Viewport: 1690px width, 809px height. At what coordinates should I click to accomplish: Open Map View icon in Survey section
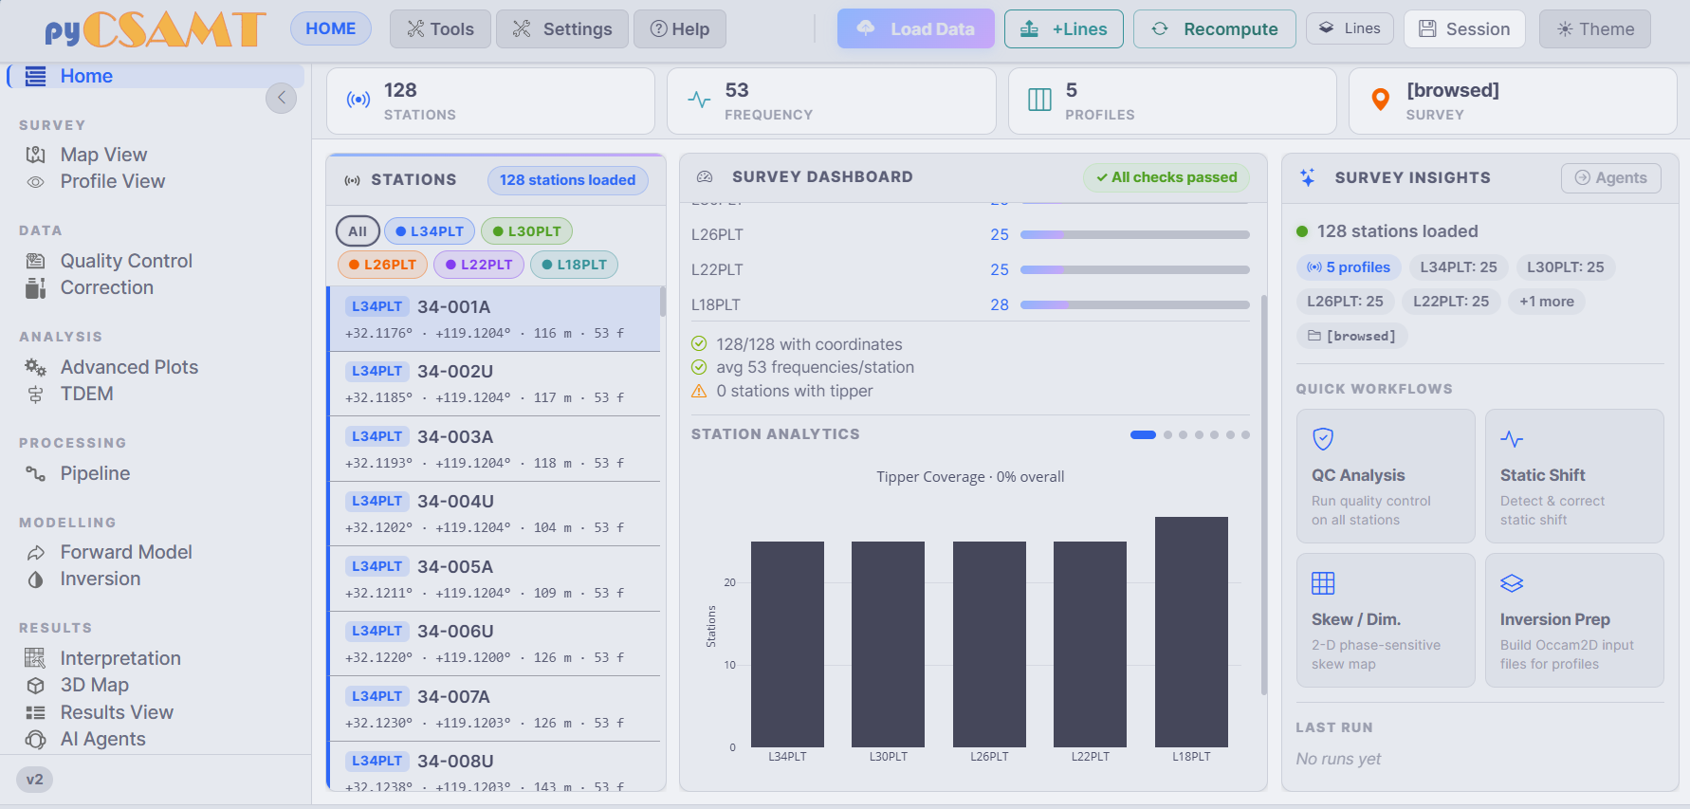(35, 155)
